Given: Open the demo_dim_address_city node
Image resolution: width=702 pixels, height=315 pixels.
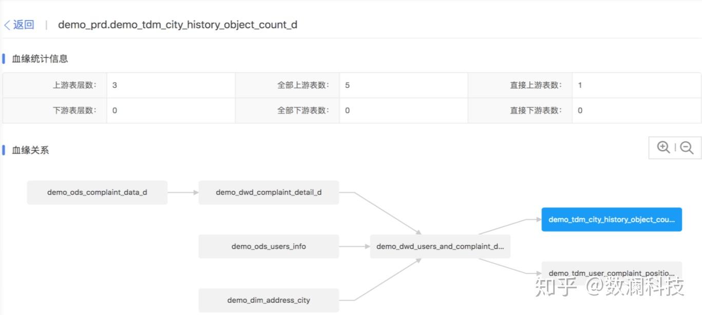Looking at the screenshot, I should coord(269,300).
